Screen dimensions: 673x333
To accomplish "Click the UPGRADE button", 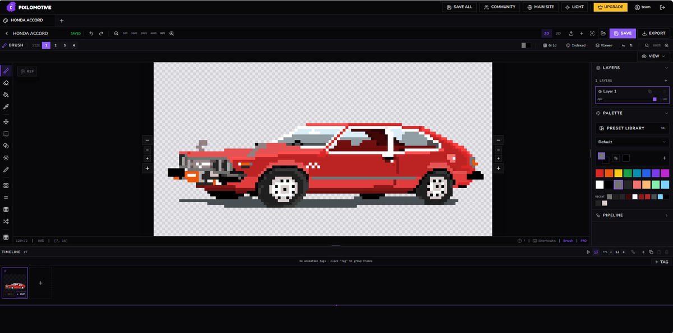I will point(611,7).
